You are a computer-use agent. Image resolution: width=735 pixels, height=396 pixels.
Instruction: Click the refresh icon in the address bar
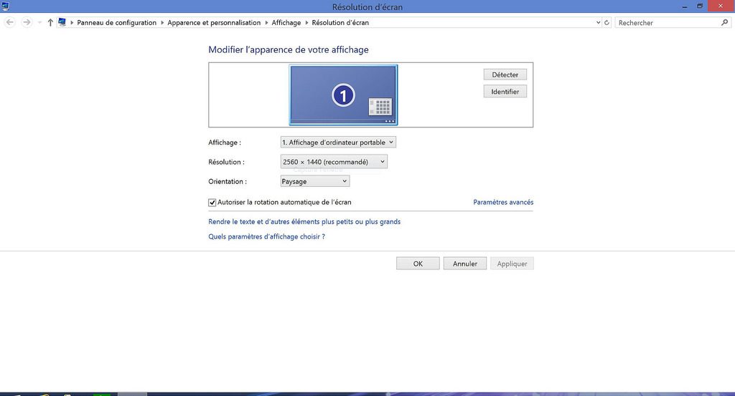point(607,23)
